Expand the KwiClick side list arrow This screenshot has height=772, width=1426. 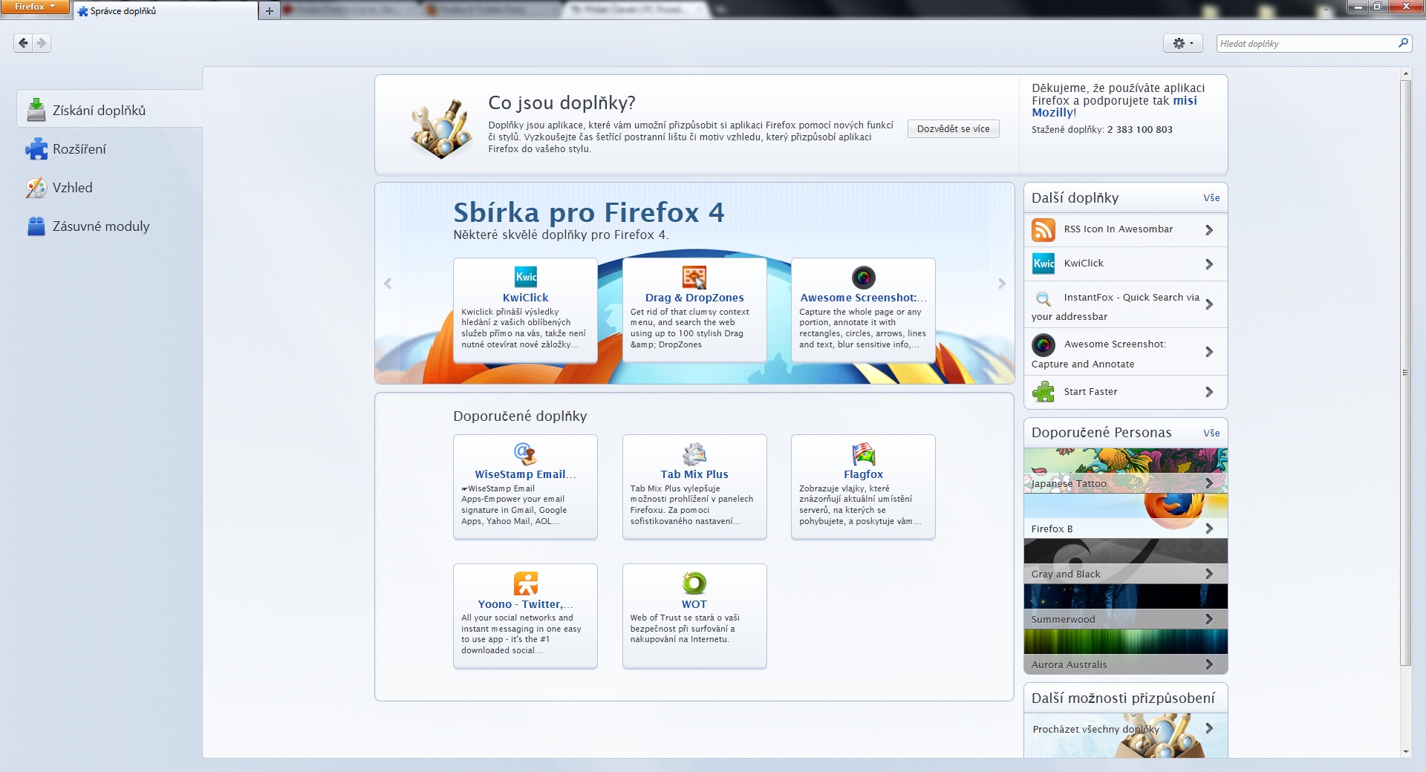[x=1209, y=264]
